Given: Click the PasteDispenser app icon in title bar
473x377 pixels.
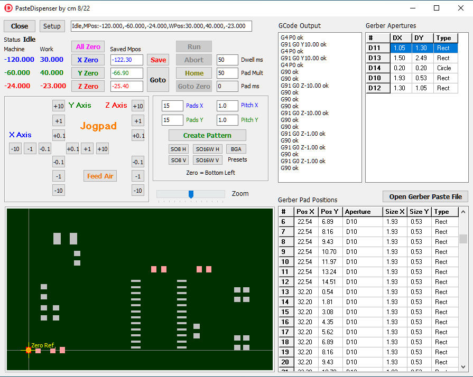Looking at the screenshot, I should pyautogui.click(x=8, y=8).
